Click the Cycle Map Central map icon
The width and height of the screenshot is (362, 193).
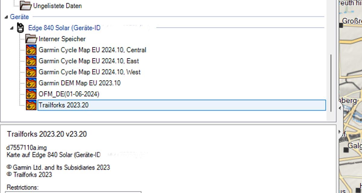(31, 50)
